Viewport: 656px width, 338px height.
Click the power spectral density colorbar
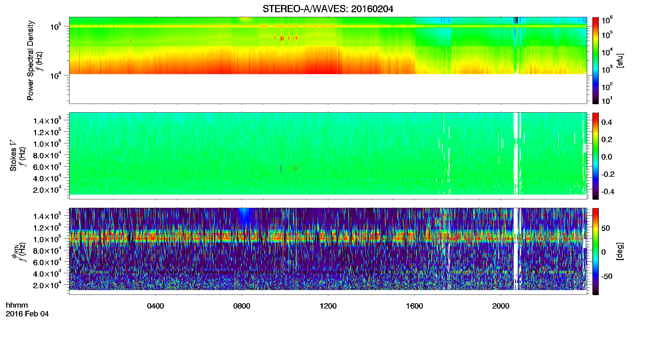(595, 60)
